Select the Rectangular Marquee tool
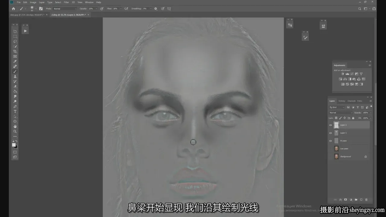This screenshot has width=386, height=217. point(15,36)
